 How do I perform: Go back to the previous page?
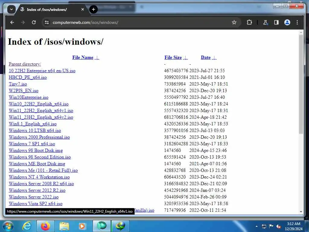click(x=12, y=22)
